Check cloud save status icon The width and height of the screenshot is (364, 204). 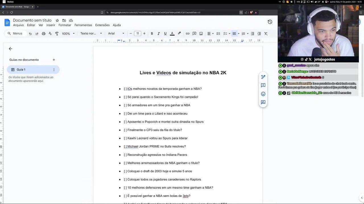(x=71, y=20)
